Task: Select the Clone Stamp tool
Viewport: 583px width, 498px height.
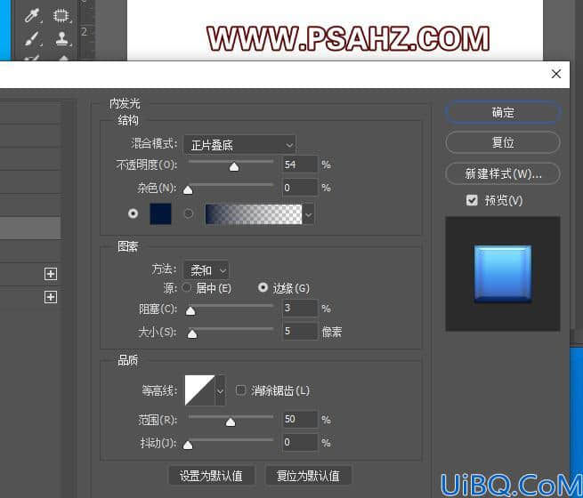Action: [x=62, y=39]
